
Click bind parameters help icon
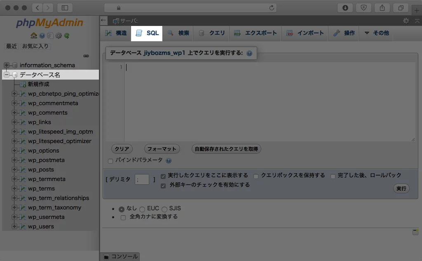(x=169, y=160)
